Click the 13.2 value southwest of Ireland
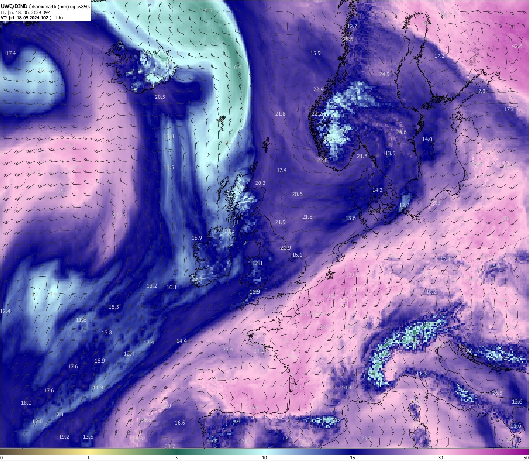This screenshot has height=461, width=529. tap(152, 286)
